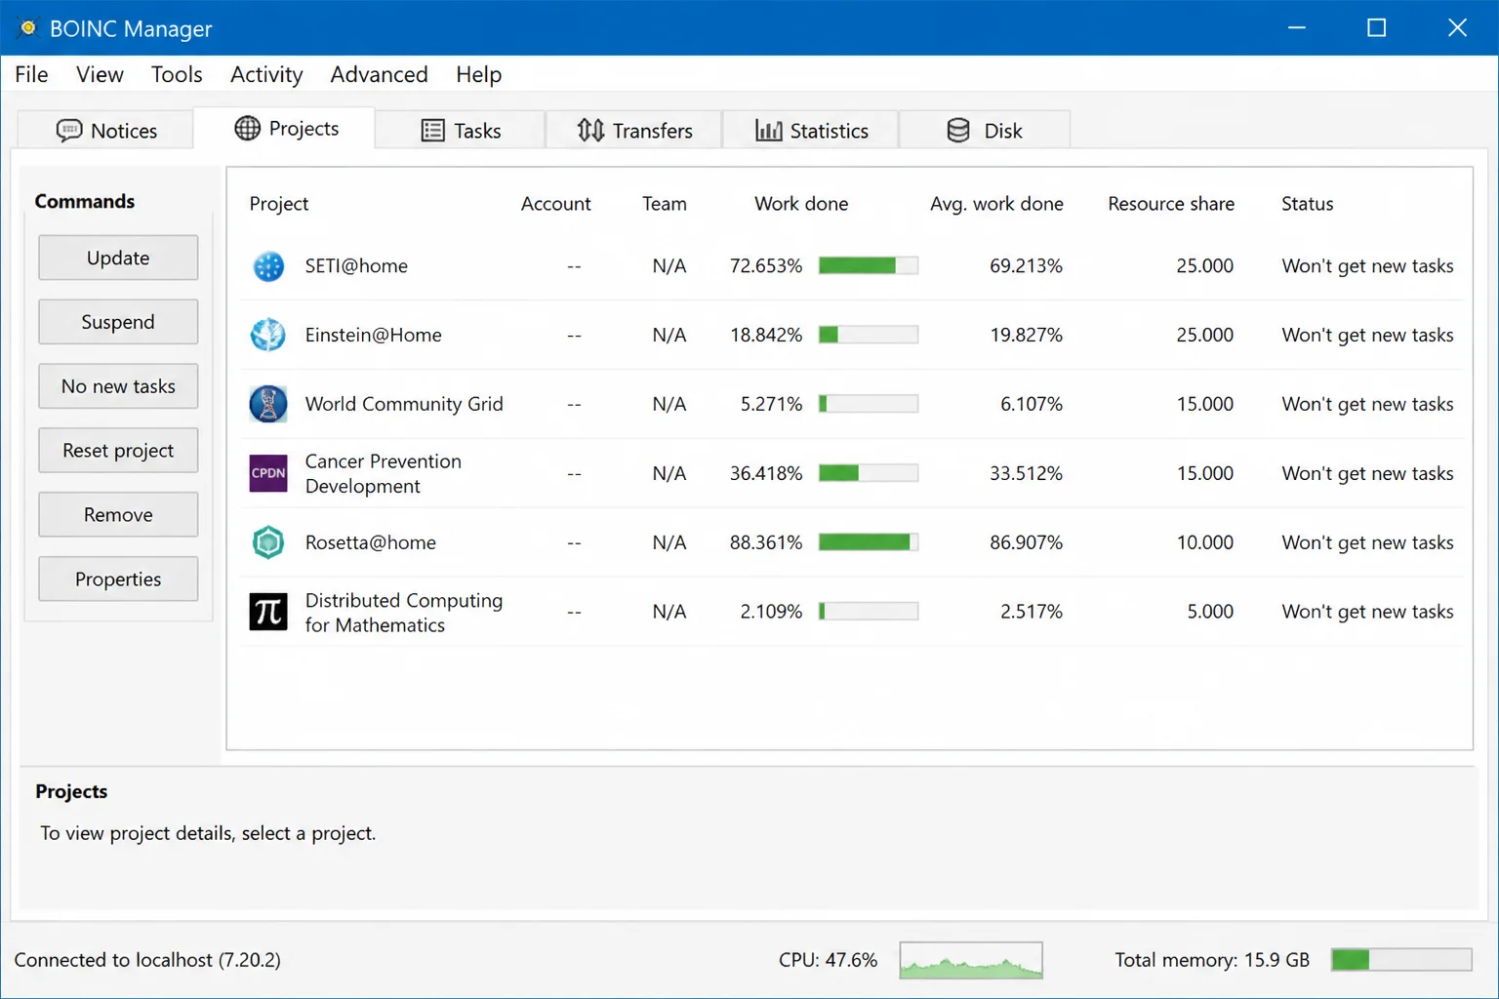Open the Help menu
This screenshot has width=1499, height=999.
pyautogui.click(x=478, y=74)
